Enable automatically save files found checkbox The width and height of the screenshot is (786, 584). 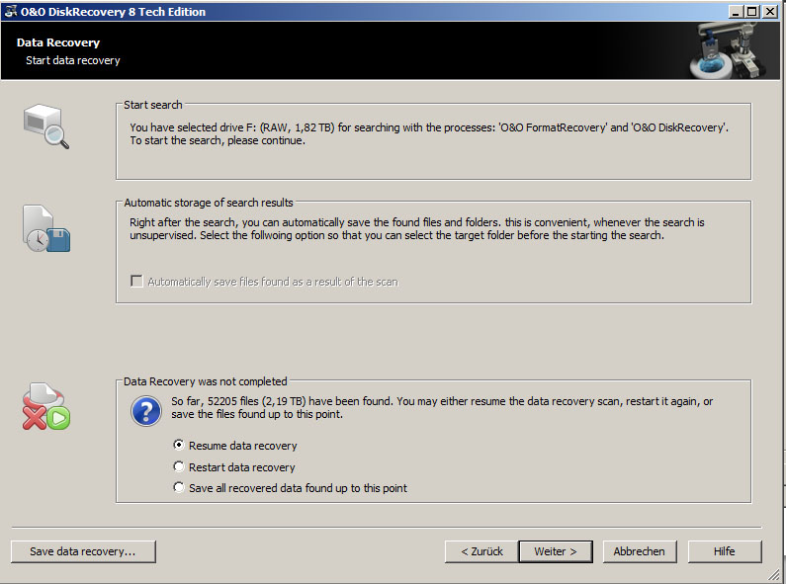pyautogui.click(x=136, y=281)
